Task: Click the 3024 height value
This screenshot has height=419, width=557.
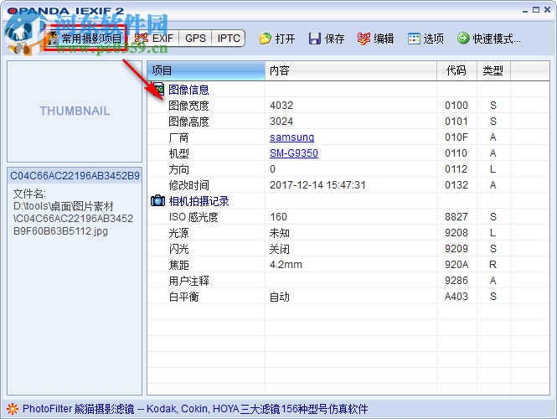Action: tap(281, 122)
